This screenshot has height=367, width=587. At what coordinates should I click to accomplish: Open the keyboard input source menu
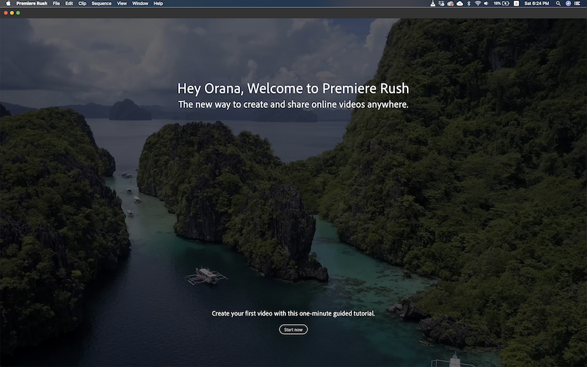(x=516, y=3)
